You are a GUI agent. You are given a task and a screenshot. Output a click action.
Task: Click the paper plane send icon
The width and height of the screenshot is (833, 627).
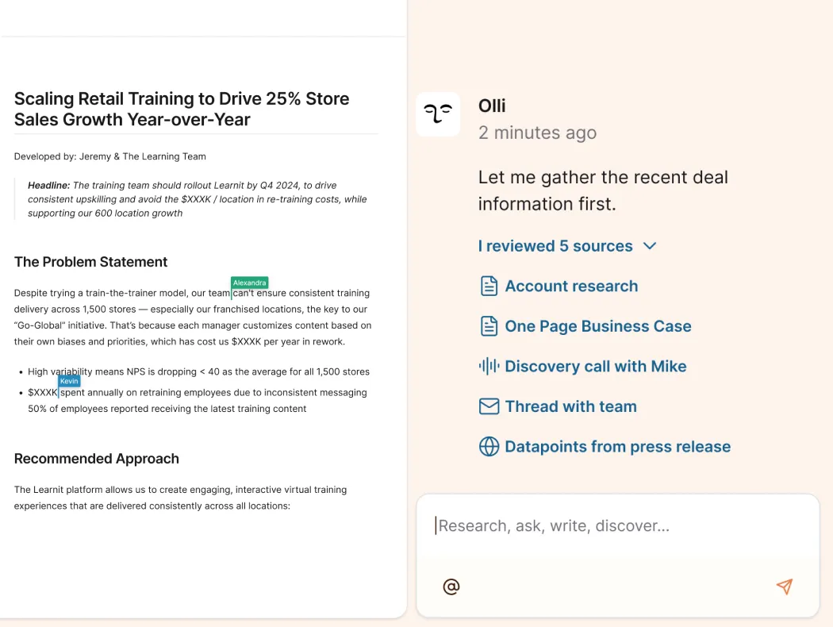784,587
